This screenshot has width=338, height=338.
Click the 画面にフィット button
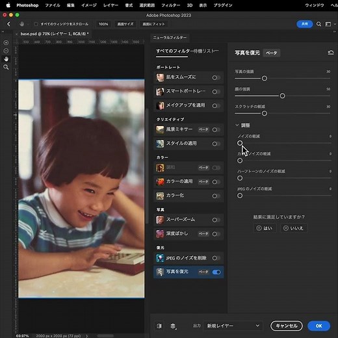pos(153,24)
